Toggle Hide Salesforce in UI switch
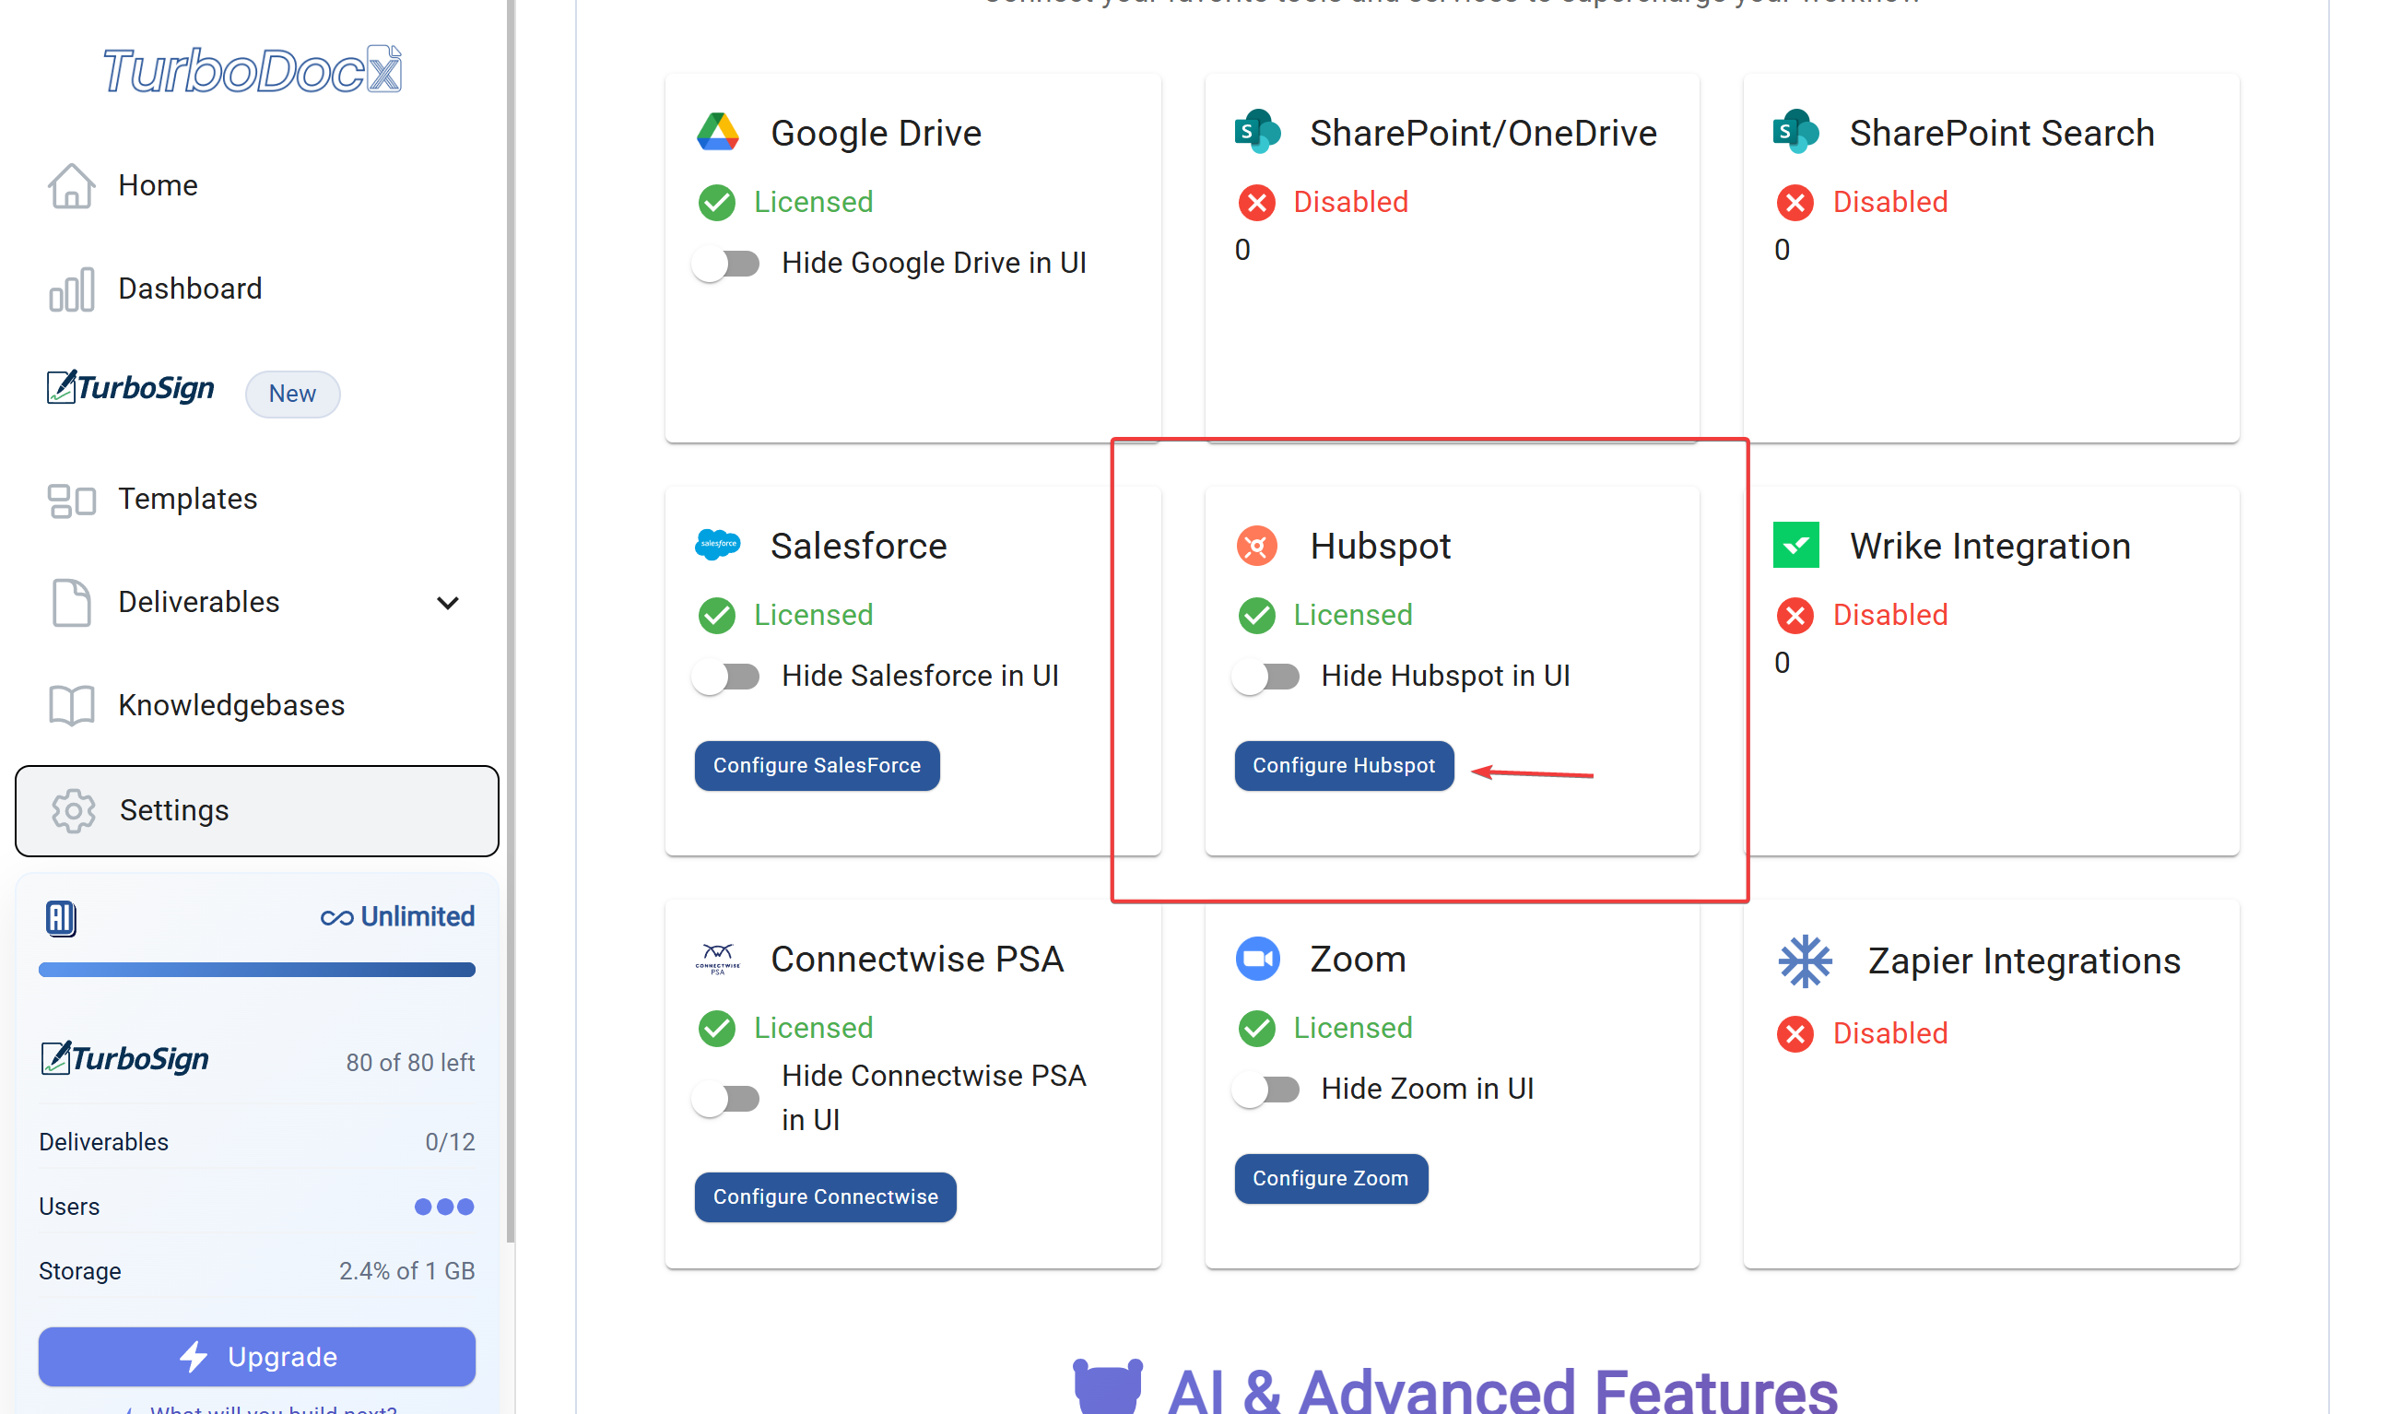2389x1414 pixels. (726, 678)
